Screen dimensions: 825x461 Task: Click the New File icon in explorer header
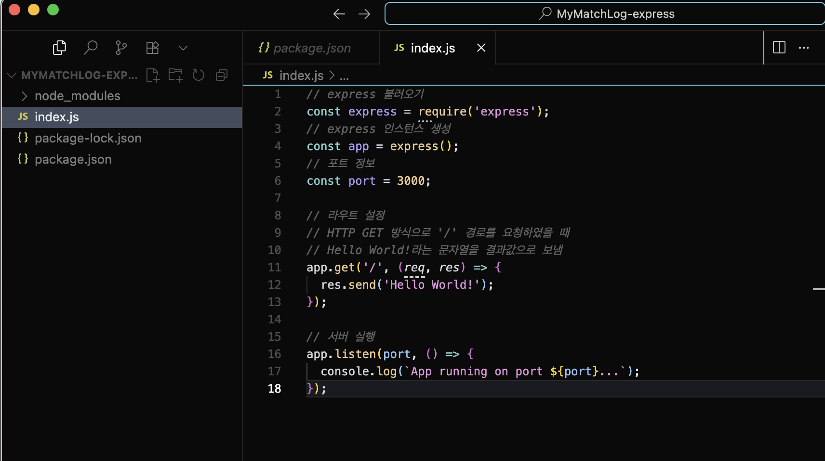pyautogui.click(x=153, y=75)
